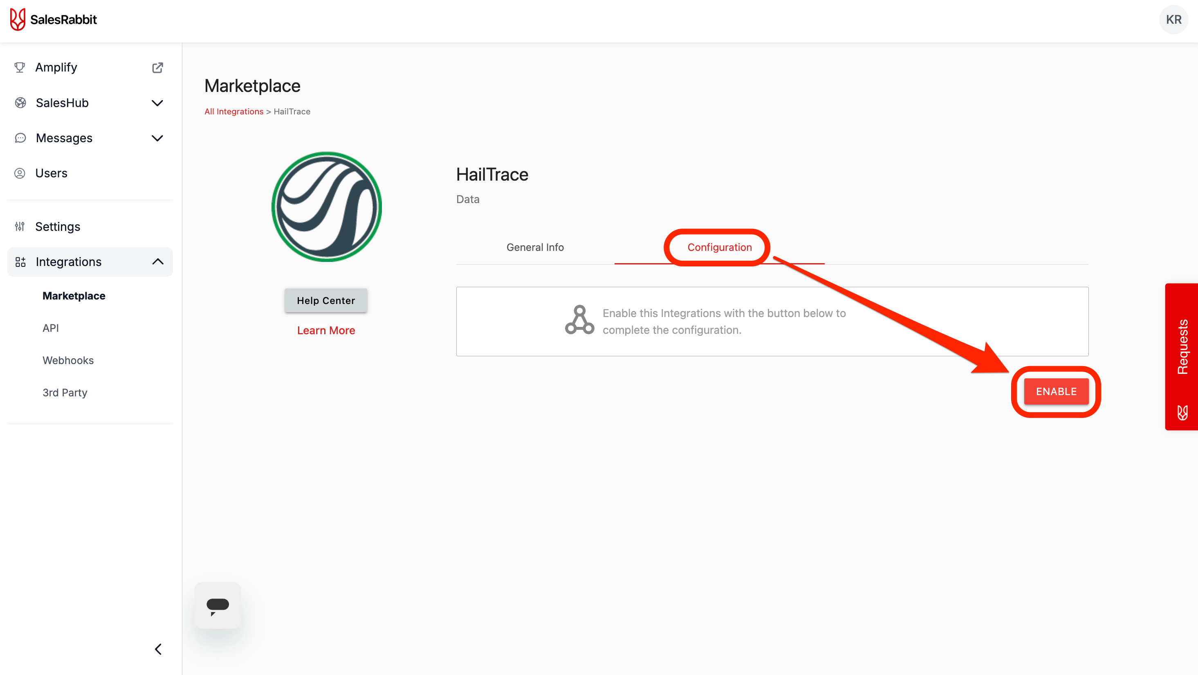This screenshot has height=675, width=1198.
Task: Click the SalesHub globe icon
Action: [x=20, y=103]
